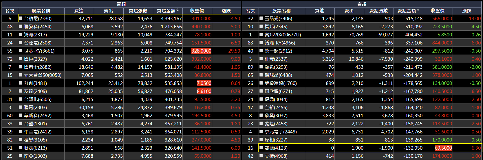Sort 賣超 table by 賣出 column

click(x=349, y=11)
